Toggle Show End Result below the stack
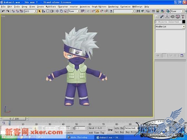The image size is (187, 140). (164, 56)
